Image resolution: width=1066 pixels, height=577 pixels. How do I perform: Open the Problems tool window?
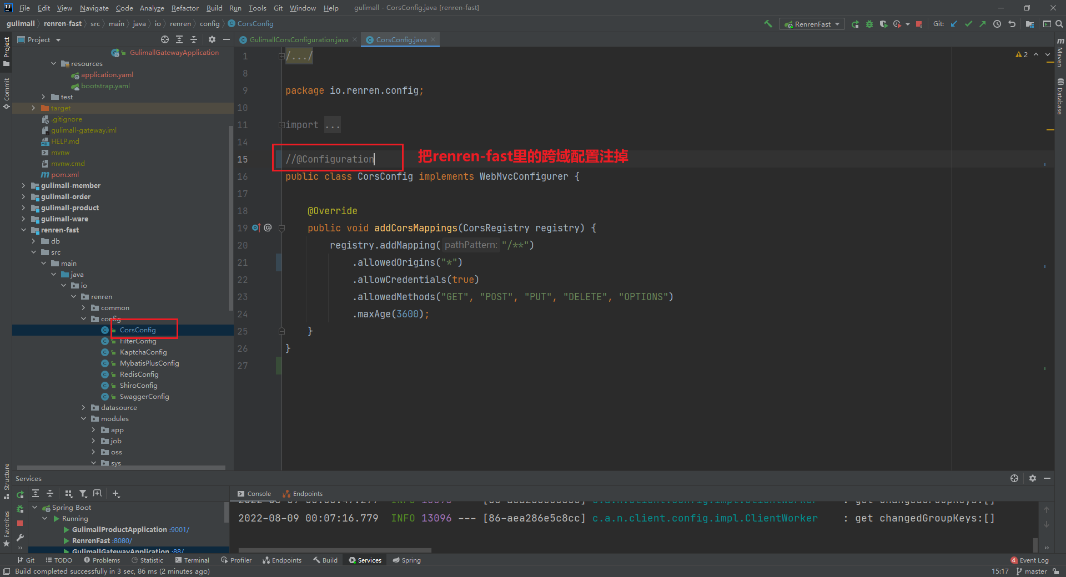coord(102,560)
